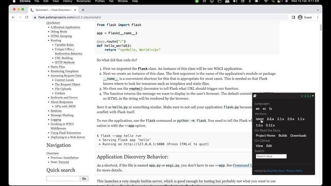Open Next: Tutorial link
The image size is (331, 186).
tap(60, 162)
